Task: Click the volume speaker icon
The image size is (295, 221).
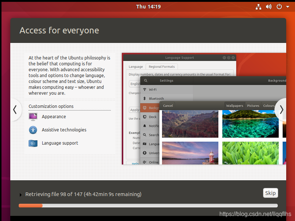Action: (269, 7)
